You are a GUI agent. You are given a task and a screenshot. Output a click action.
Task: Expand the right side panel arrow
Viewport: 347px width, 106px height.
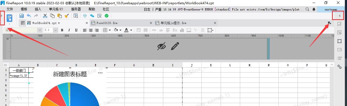tap(340, 16)
